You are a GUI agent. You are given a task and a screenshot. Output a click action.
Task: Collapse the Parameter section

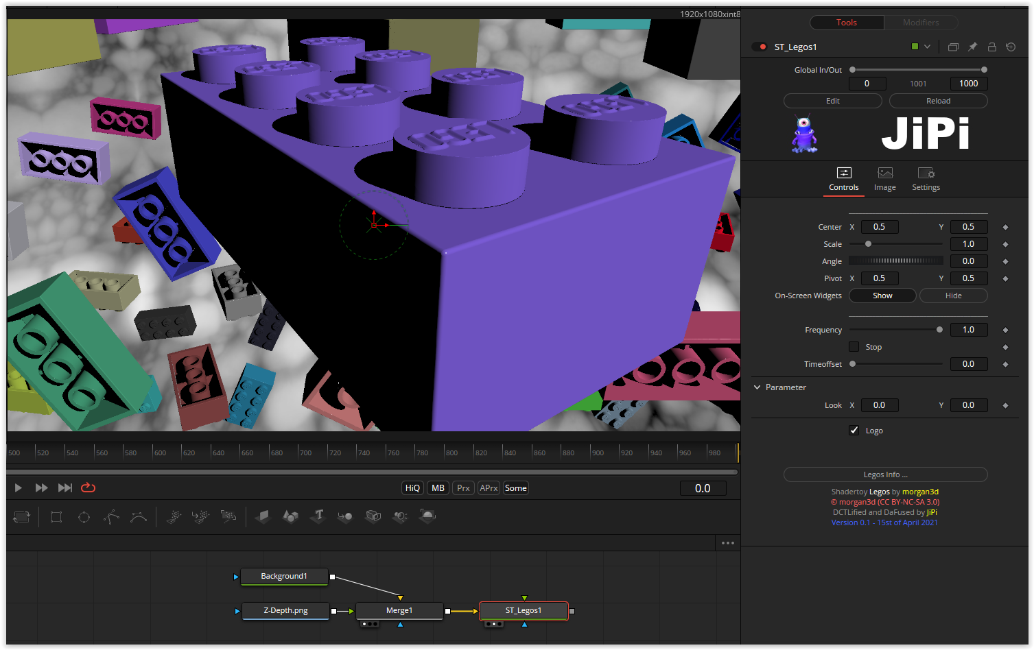click(757, 387)
